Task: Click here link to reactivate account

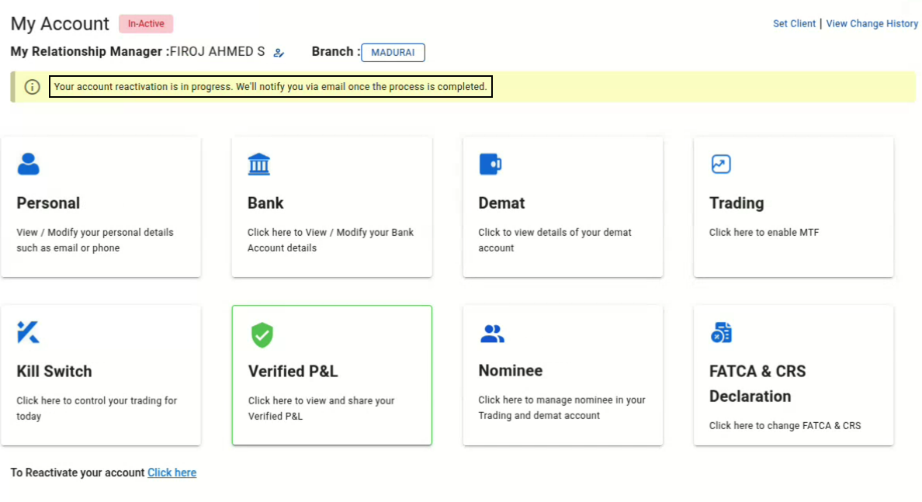Action: (172, 473)
